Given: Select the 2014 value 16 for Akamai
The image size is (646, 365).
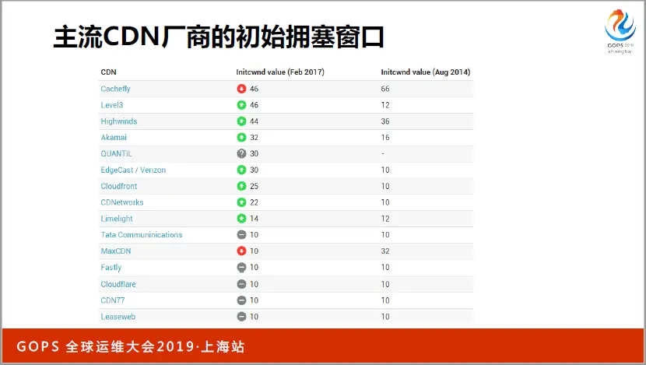Looking at the screenshot, I should point(385,137).
